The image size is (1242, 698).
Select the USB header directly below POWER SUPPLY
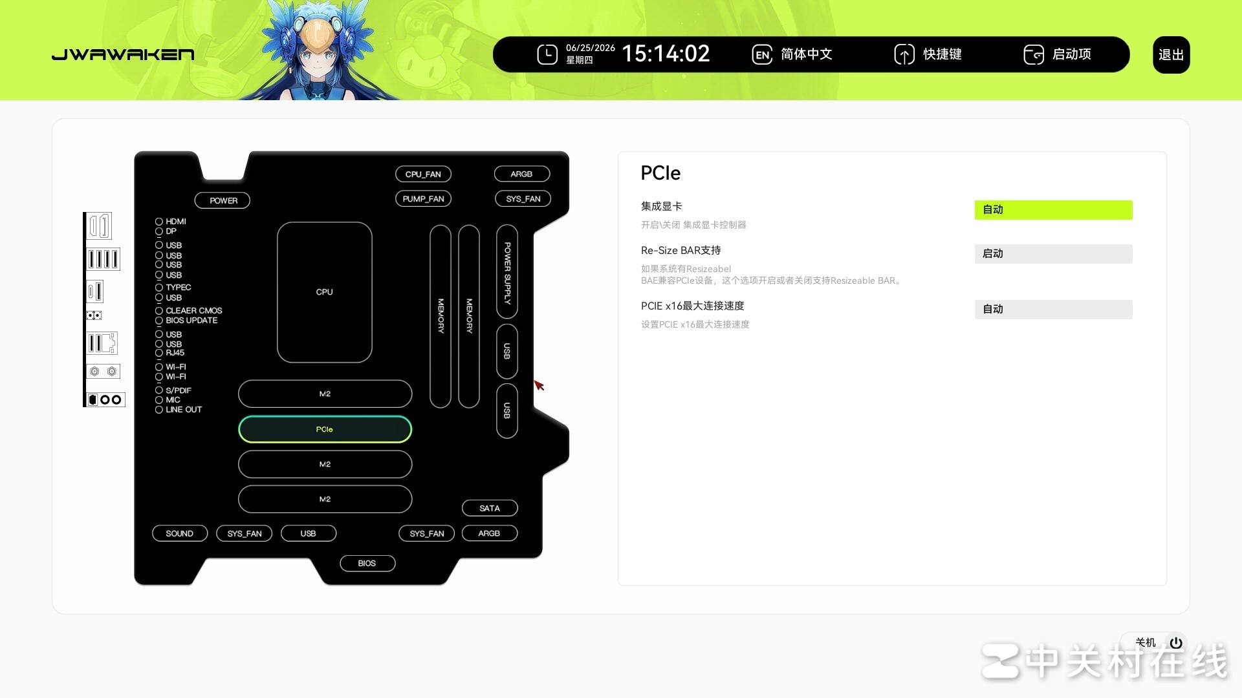[x=507, y=351]
